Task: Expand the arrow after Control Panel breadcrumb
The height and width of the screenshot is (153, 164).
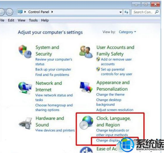Action: [x=52, y=12]
